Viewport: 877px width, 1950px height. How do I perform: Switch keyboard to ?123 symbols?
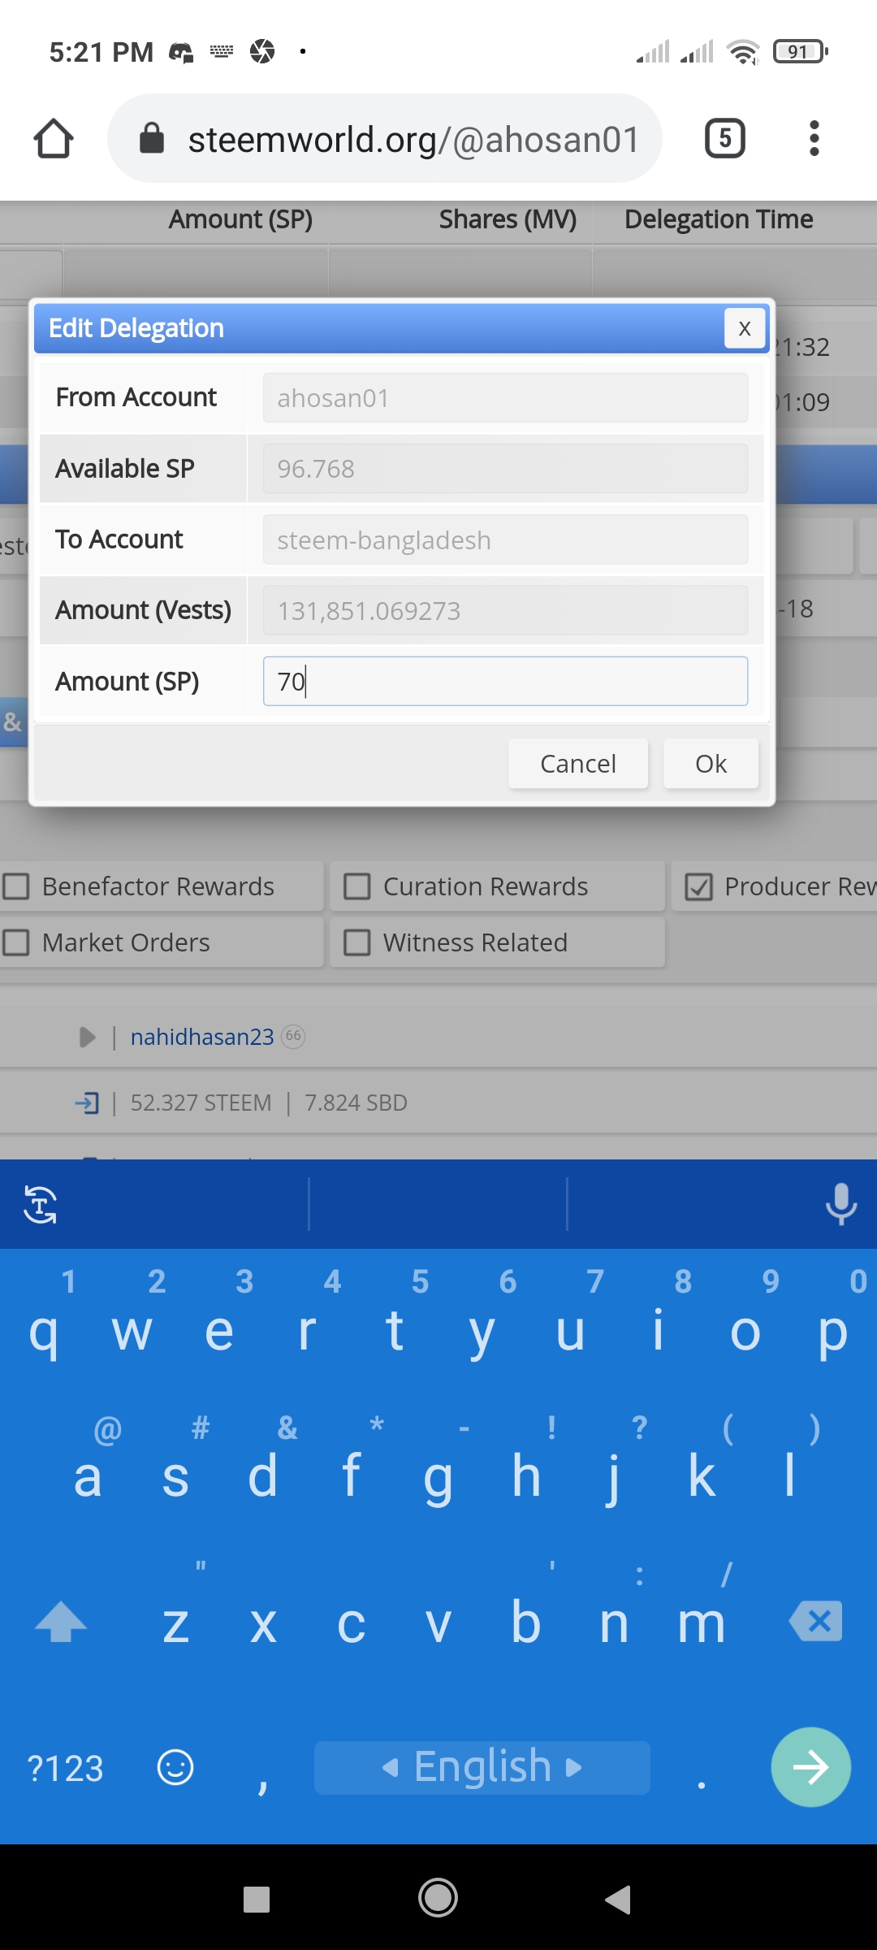tap(65, 1768)
